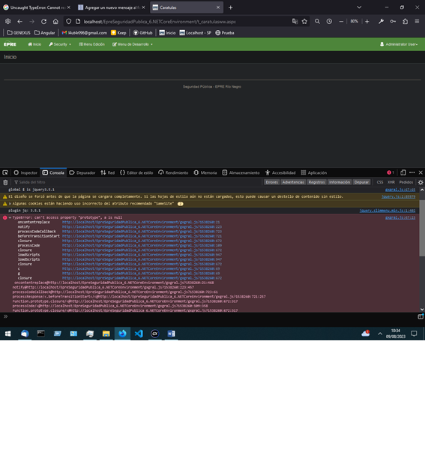Open saved passwords key icon
Screen dimensions: 425x452
[393, 21]
